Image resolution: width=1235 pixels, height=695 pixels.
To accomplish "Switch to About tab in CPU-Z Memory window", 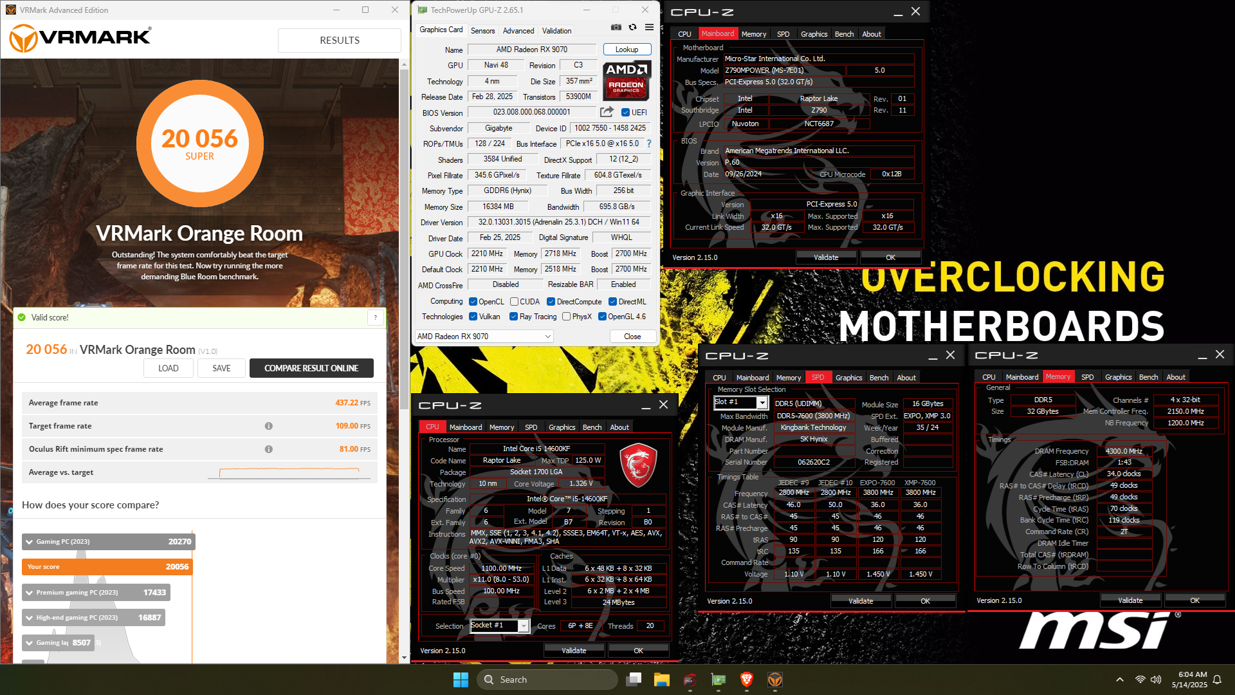I will click(x=1175, y=377).
